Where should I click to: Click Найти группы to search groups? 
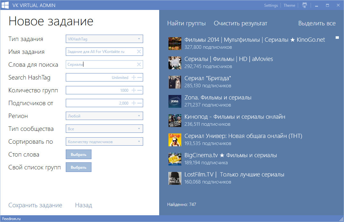[x=186, y=23]
